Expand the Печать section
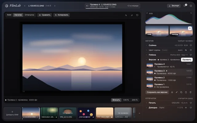 pyautogui.click(x=147, y=103)
